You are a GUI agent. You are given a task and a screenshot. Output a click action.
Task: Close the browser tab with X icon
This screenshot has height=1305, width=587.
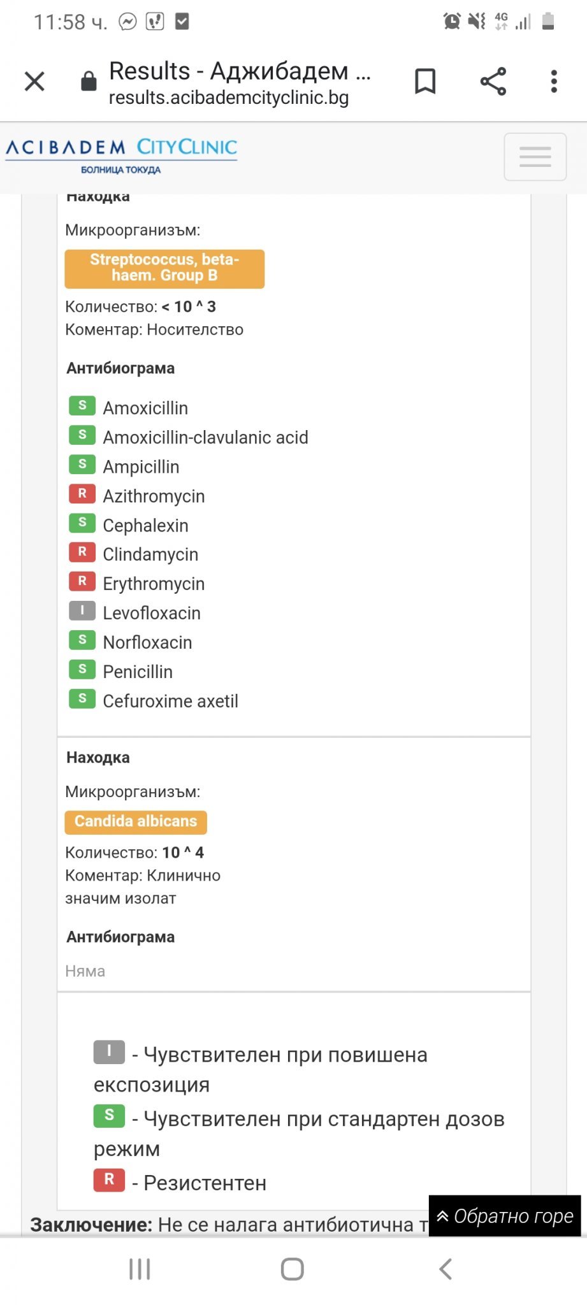point(34,82)
